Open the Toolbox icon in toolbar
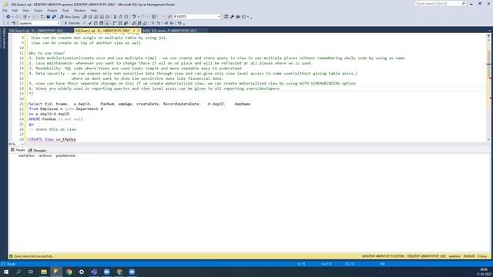 (238, 17)
